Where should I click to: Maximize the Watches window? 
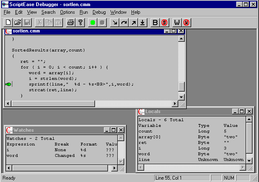(x=114, y=130)
